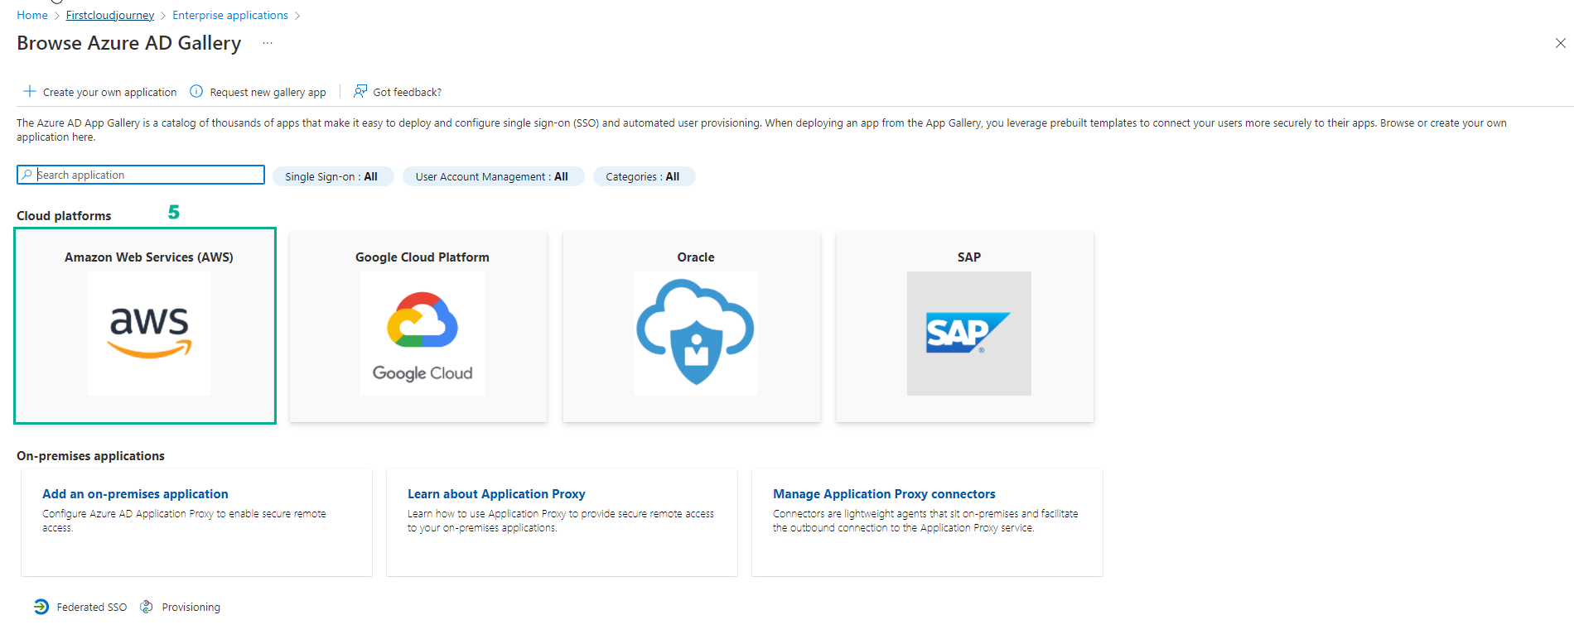
Task: Click the plus icon for Create your own application
Action: pos(30,91)
